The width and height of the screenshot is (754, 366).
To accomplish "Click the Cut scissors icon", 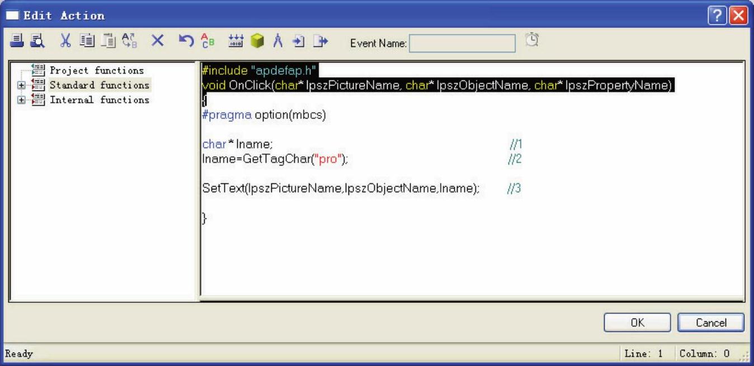I will coord(65,41).
